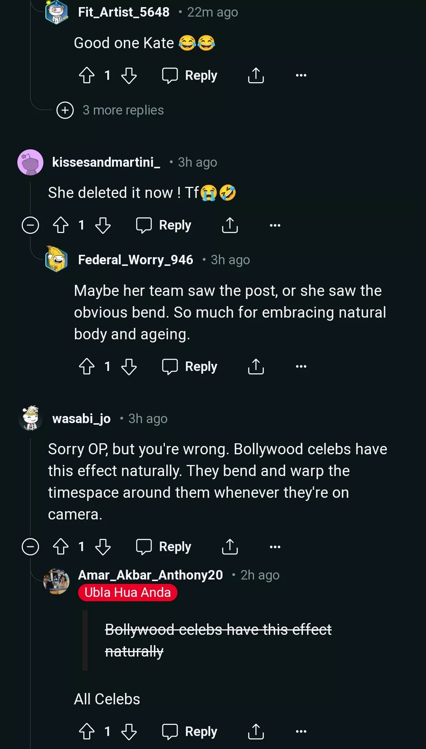Viewport: 426px width, 749px height.
Task: Open more options on kissesandmartini_'s comment
Action: click(275, 225)
